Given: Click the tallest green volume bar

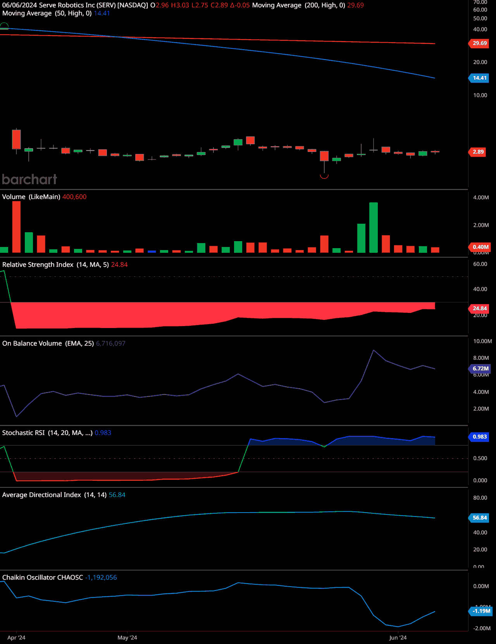Looking at the screenshot, I should pos(374,228).
